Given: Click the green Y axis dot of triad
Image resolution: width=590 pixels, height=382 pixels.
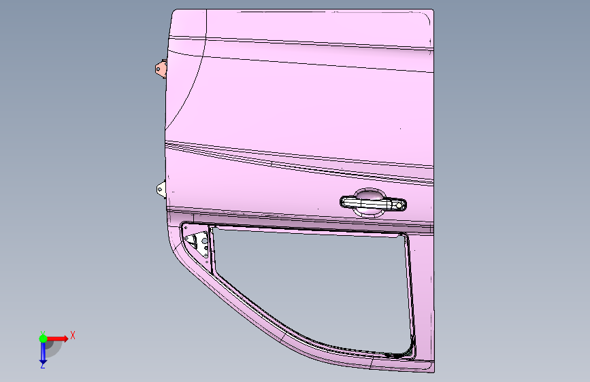Looking at the screenshot, I should [43, 338].
